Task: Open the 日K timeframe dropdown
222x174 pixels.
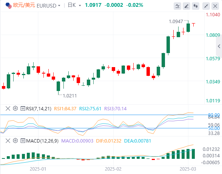Action: coord(80,6)
